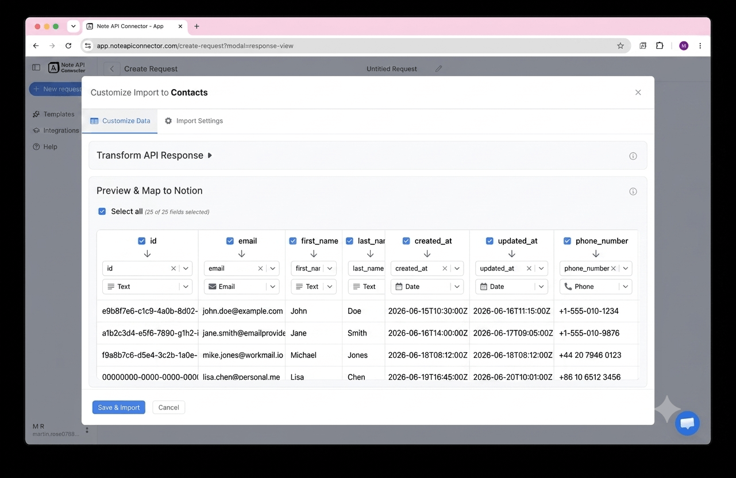Uncheck the first_name column checkbox

[x=293, y=241]
